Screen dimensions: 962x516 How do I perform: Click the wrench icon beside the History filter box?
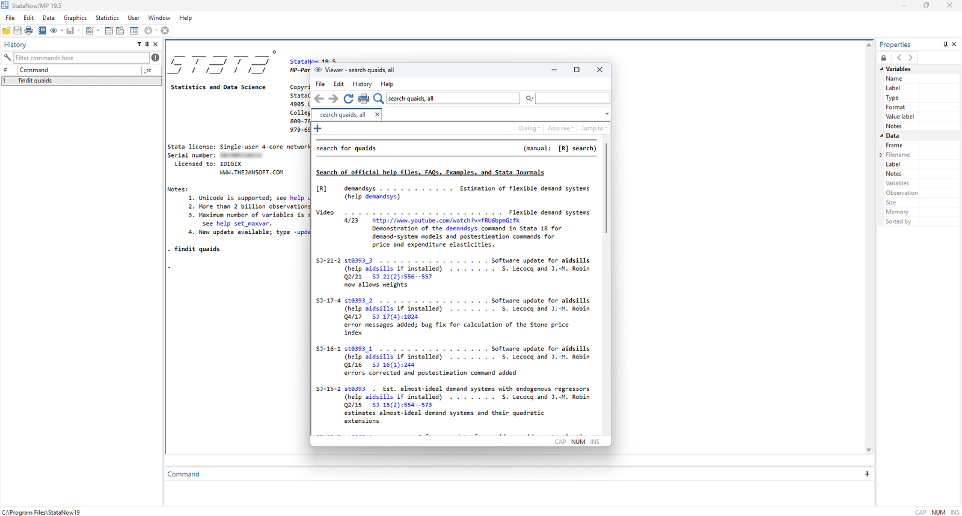[x=7, y=58]
